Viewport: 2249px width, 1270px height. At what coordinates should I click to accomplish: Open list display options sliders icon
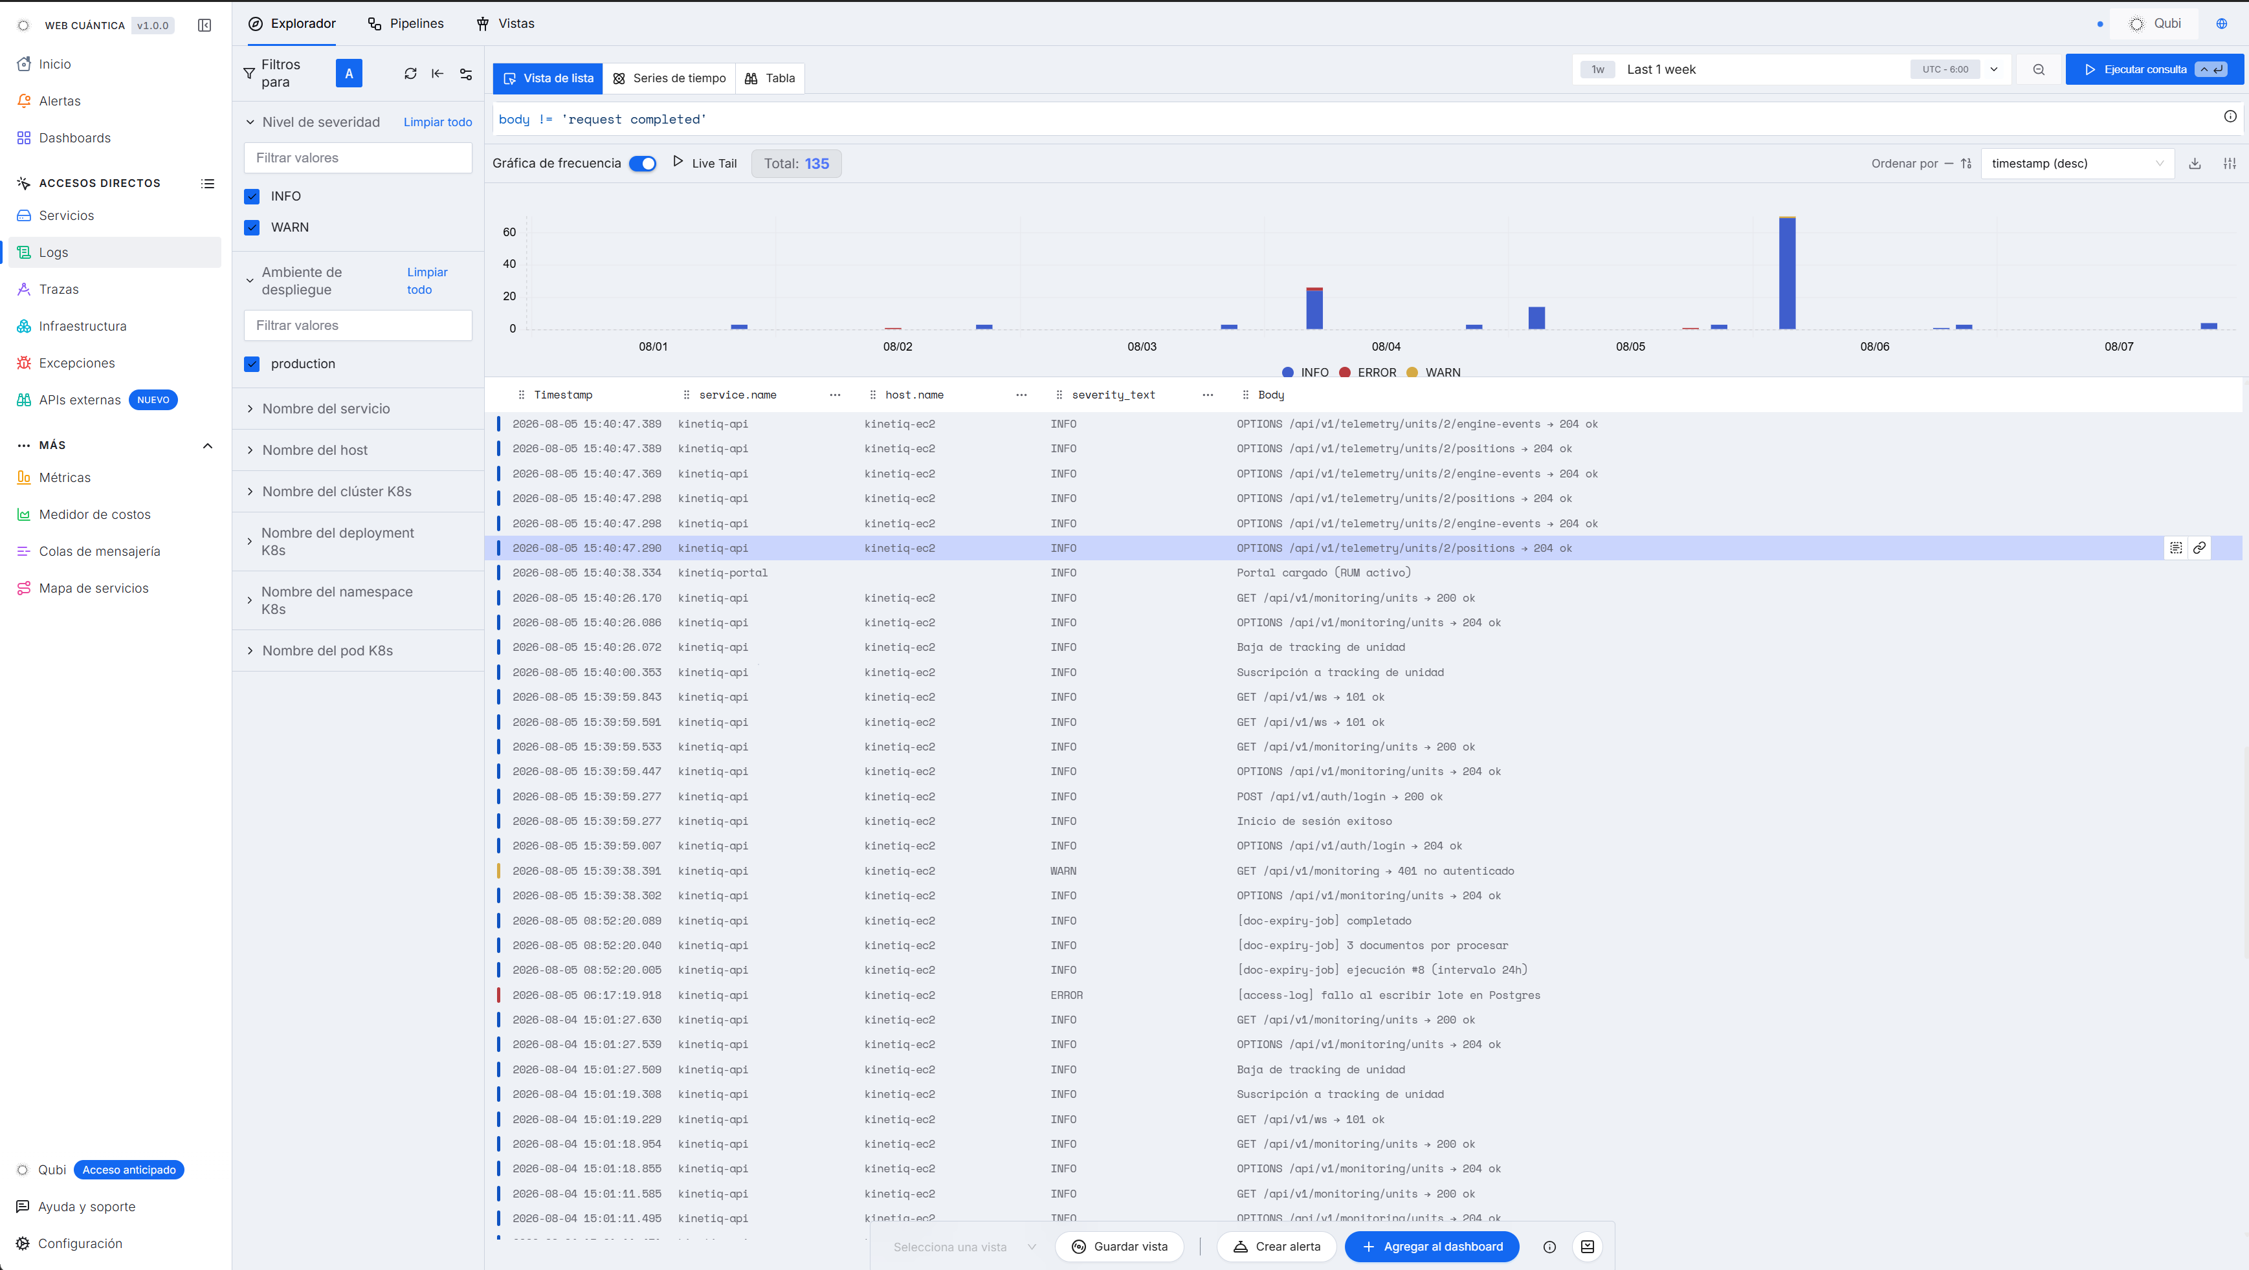tap(2230, 163)
